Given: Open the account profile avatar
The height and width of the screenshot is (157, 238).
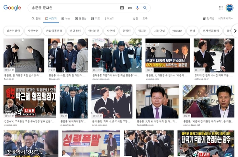Looking at the screenshot, I should click(x=230, y=8).
